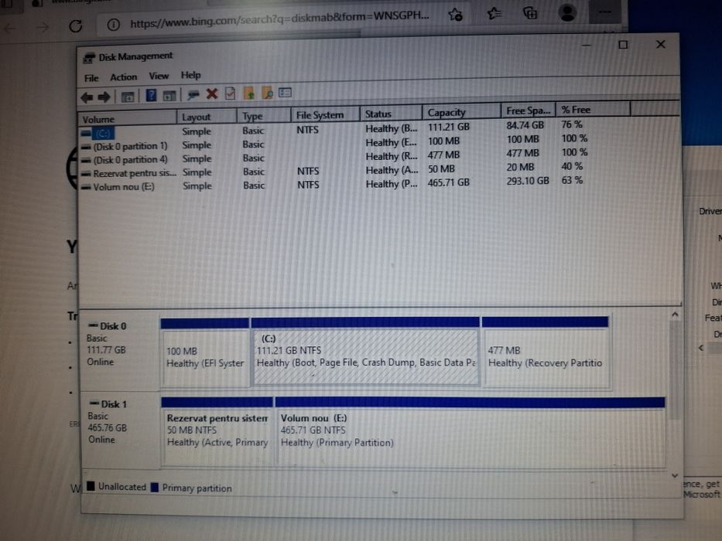This screenshot has width=722, height=541.
Task: Open the browser Collections icon
Action: [530, 13]
